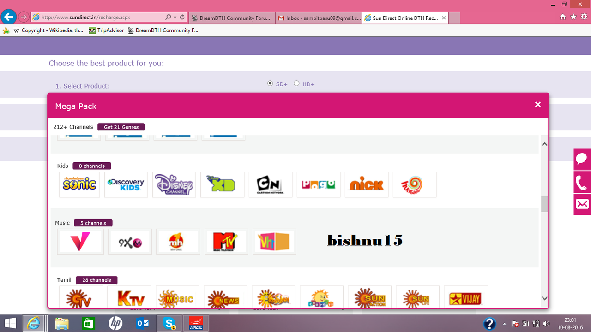Select the Nick channel logo
This screenshot has height=332, width=591.
[x=367, y=184]
